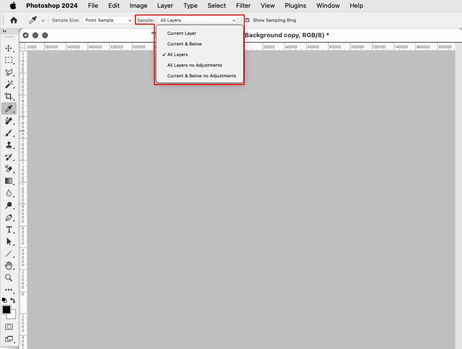Image resolution: width=462 pixels, height=349 pixels.
Task: Reset default foreground and background colors
Action: click(4, 300)
